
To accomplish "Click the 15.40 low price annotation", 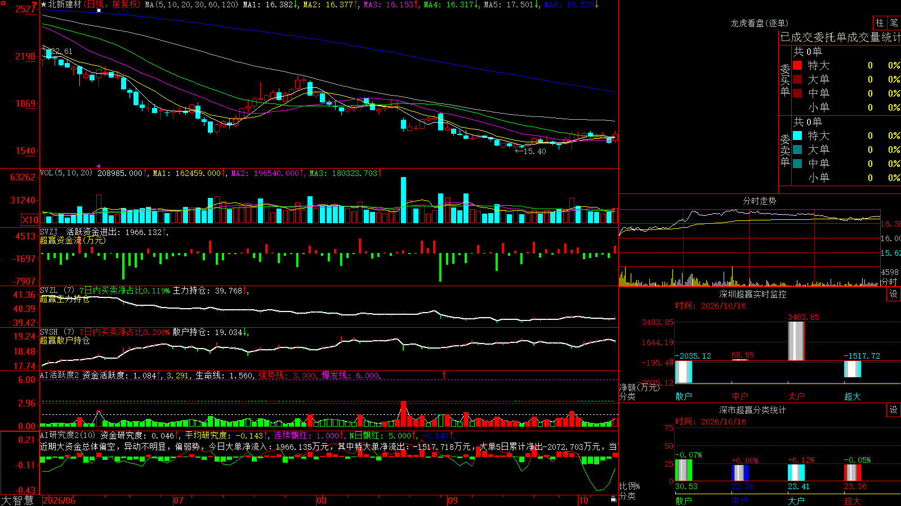I will point(530,151).
